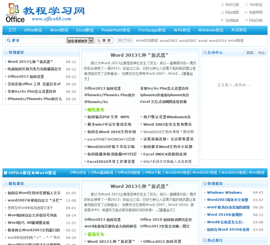270x245 pixels.
Task: Click the 在线留言 person icon
Action: pos(222,20)
